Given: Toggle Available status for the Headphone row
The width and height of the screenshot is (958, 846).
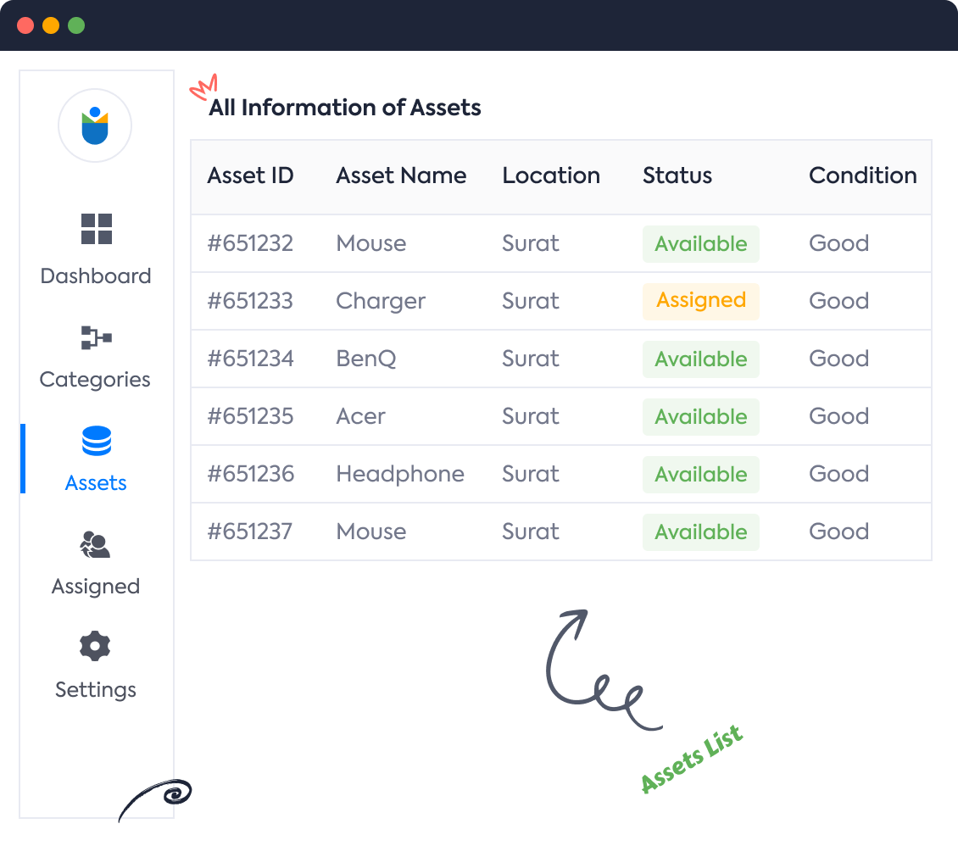Looking at the screenshot, I should (x=701, y=475).
